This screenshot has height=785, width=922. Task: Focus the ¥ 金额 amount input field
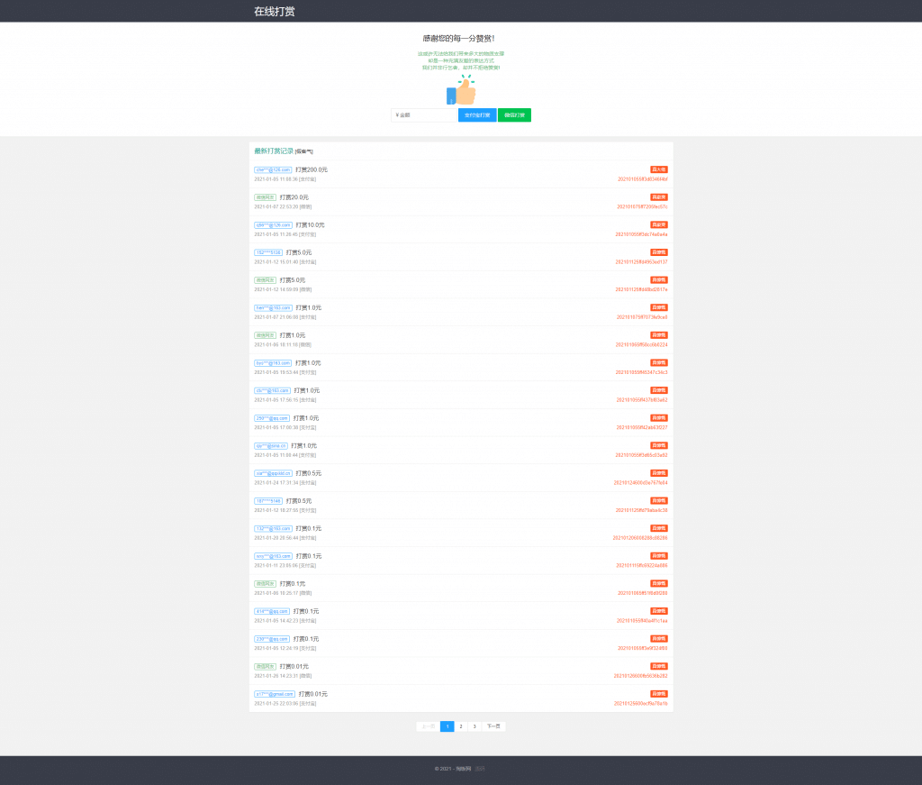point(423,115)
